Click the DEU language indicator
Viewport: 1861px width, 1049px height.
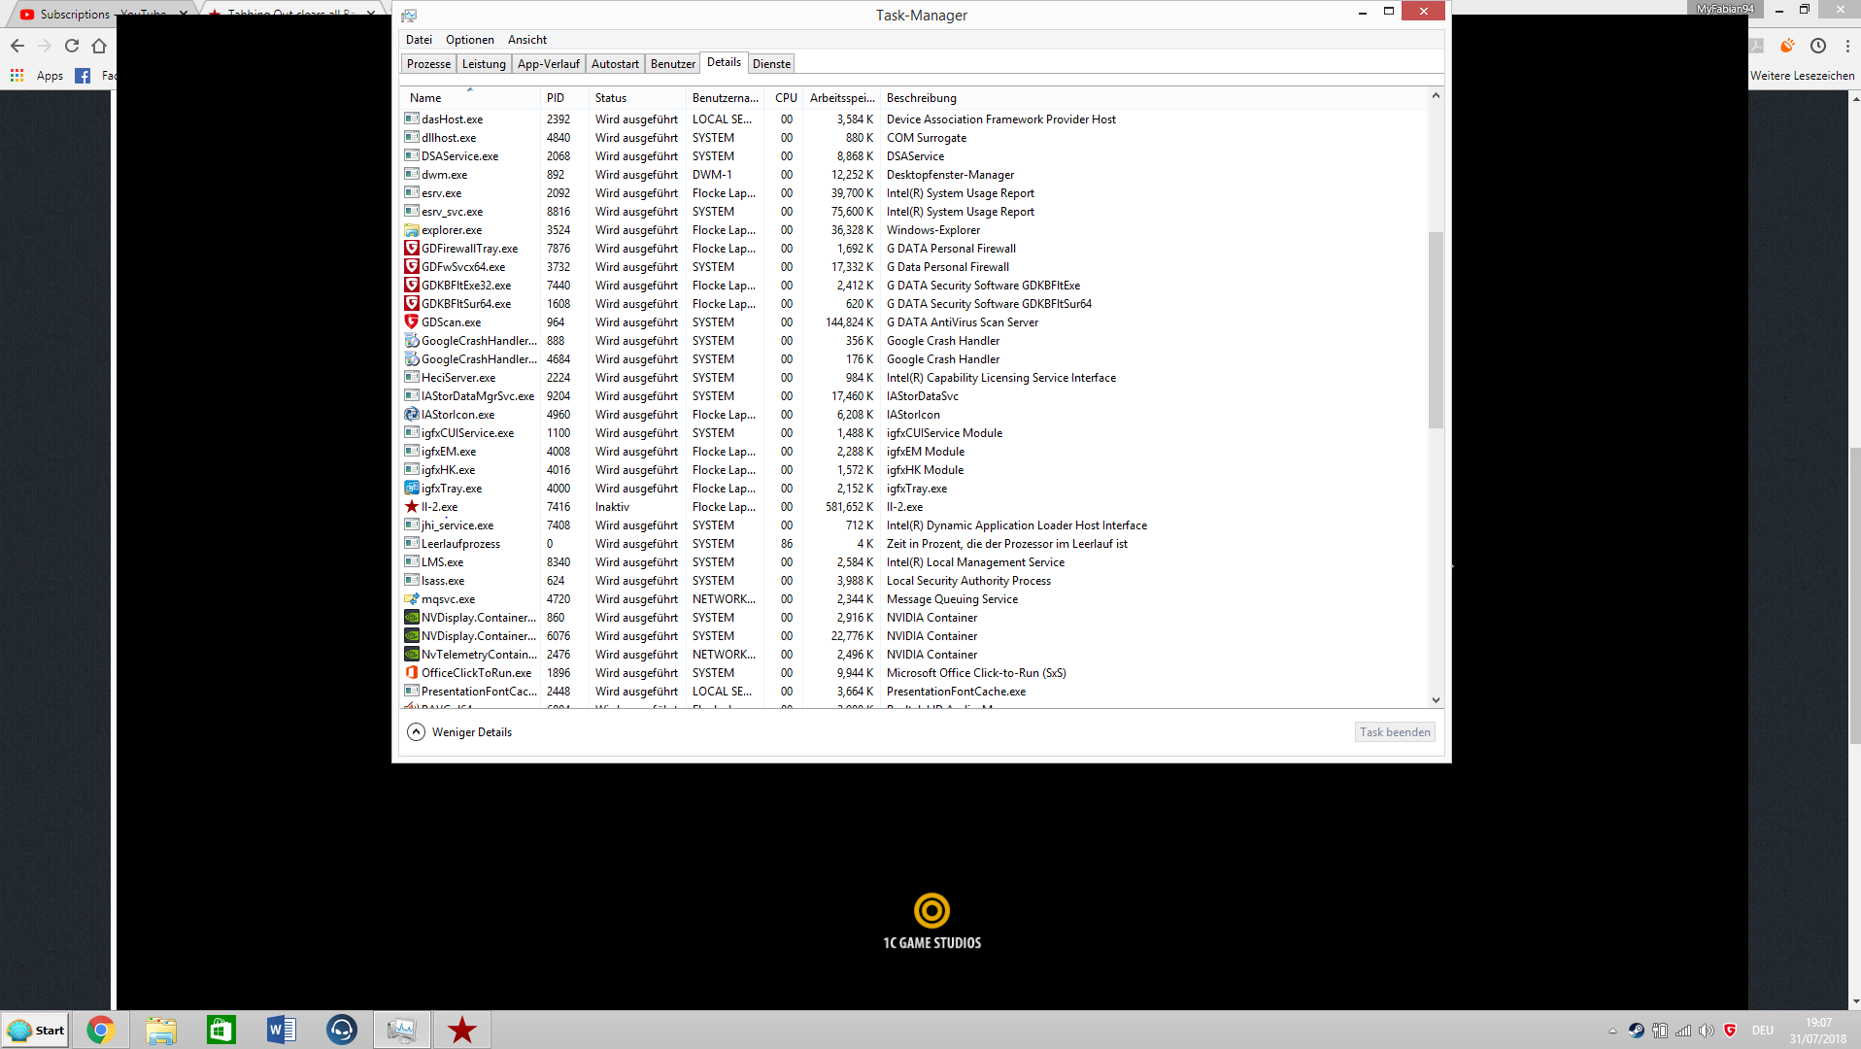1763,1031
